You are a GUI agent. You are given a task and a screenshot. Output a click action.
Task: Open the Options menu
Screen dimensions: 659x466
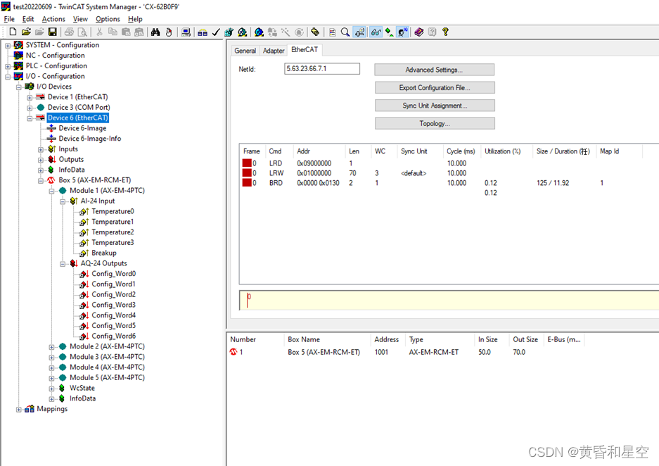point(108,19)
